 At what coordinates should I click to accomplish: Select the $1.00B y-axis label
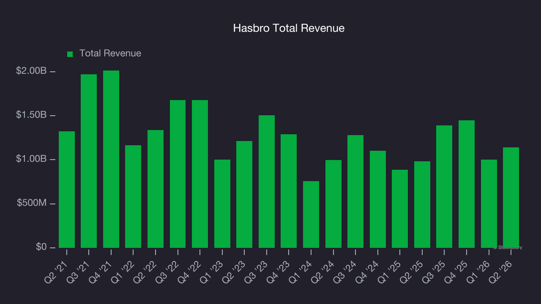point(31,159)
